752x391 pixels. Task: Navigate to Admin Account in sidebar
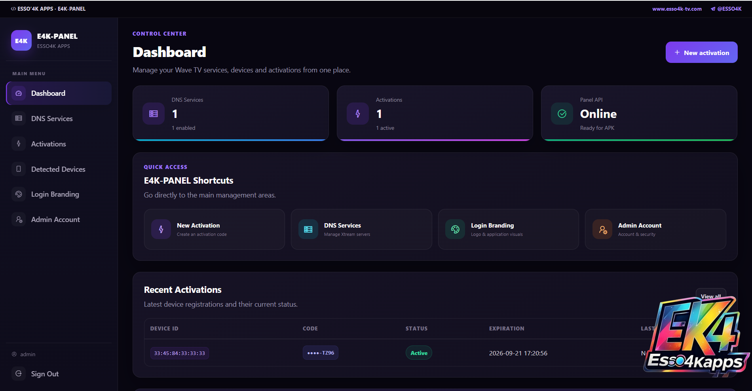point(59,219)
